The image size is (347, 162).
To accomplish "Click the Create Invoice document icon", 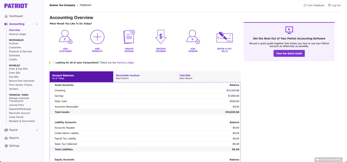I will (129, 37).
